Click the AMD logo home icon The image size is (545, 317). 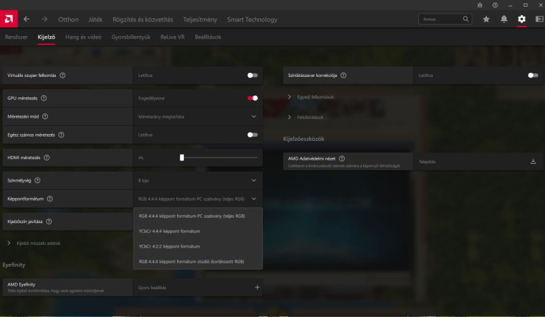(9, 19)
